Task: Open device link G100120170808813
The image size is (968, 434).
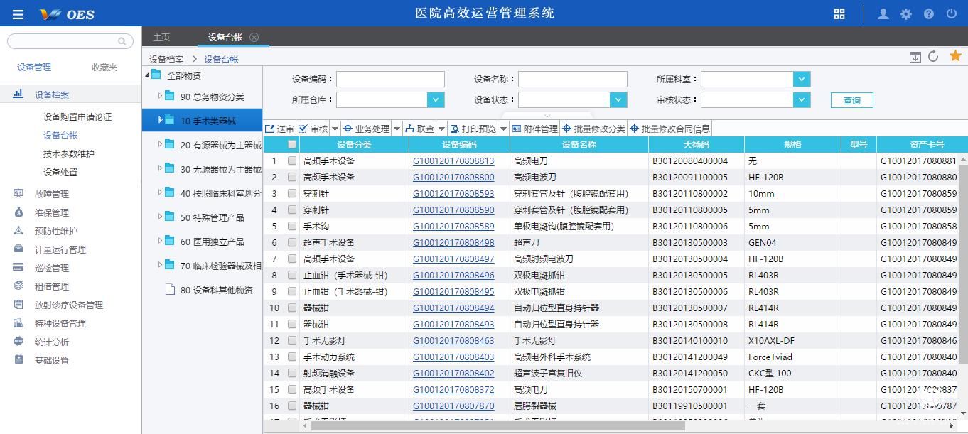Action: (x=453, y=161)
